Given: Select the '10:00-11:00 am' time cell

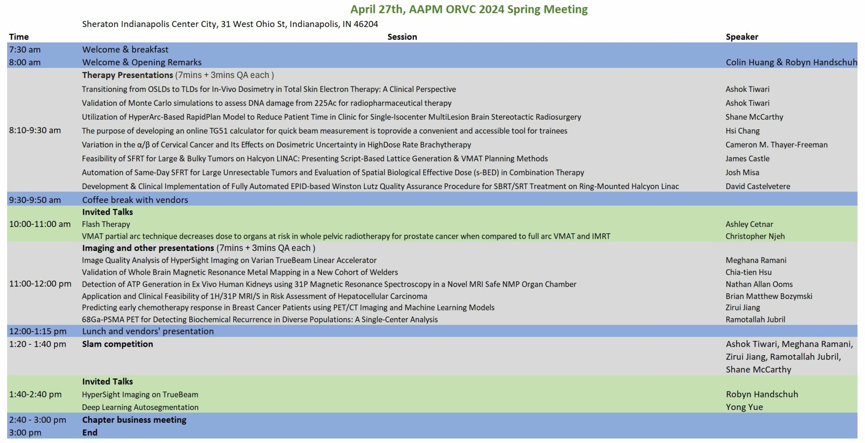Looking at the screenshot, I should pos(40,224).
